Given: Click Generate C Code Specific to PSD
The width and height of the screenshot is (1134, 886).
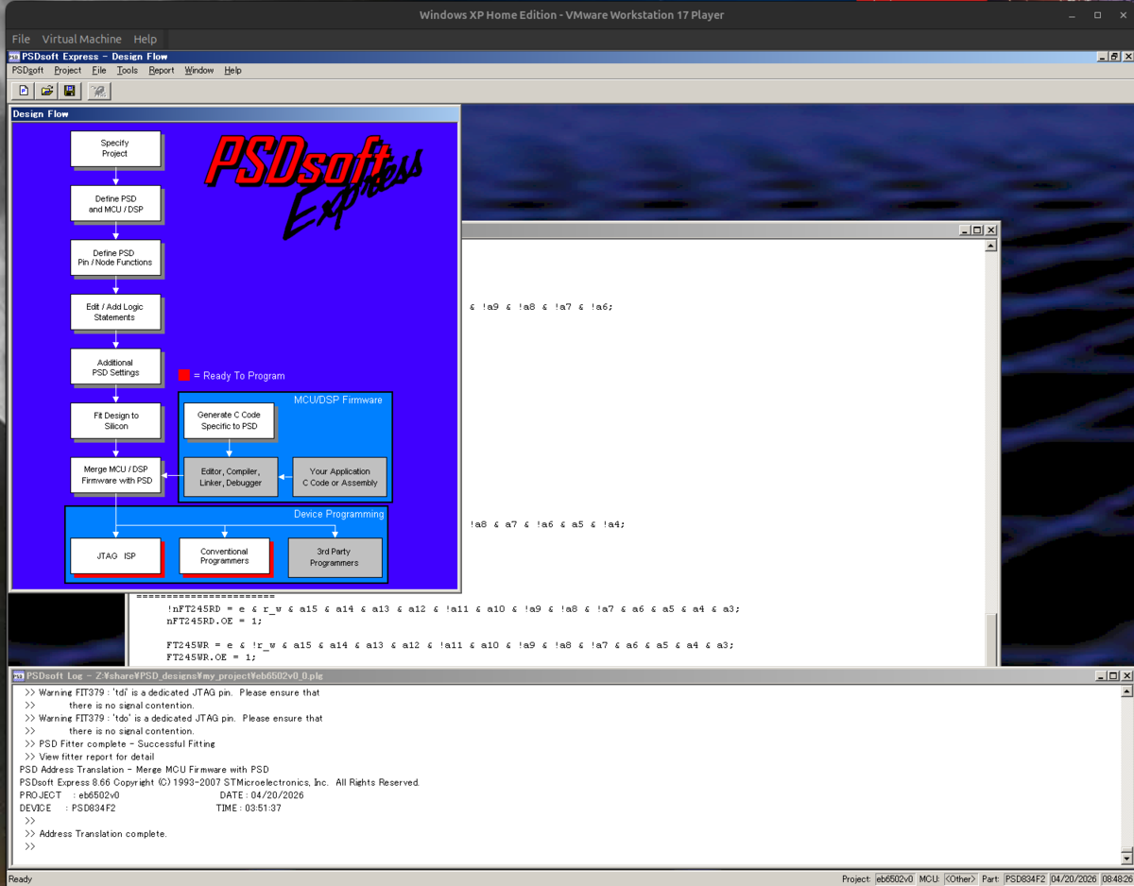Looking at the screenshot, I should [x=229, y=420].
